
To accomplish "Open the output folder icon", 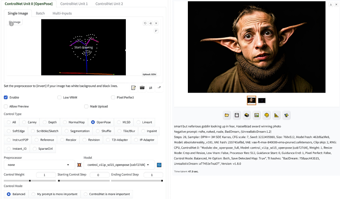I will click(227, 115).
